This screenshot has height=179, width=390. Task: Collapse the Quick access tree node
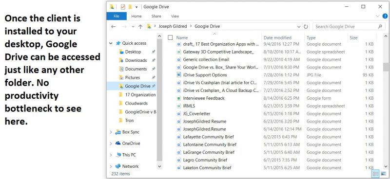pos(111,43)
